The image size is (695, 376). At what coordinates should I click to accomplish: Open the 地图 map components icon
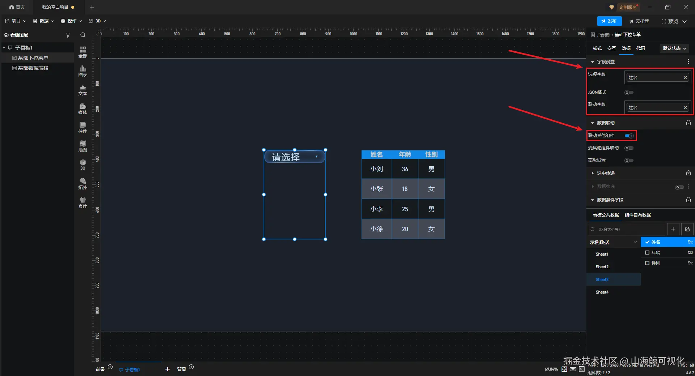coord(83,146)
